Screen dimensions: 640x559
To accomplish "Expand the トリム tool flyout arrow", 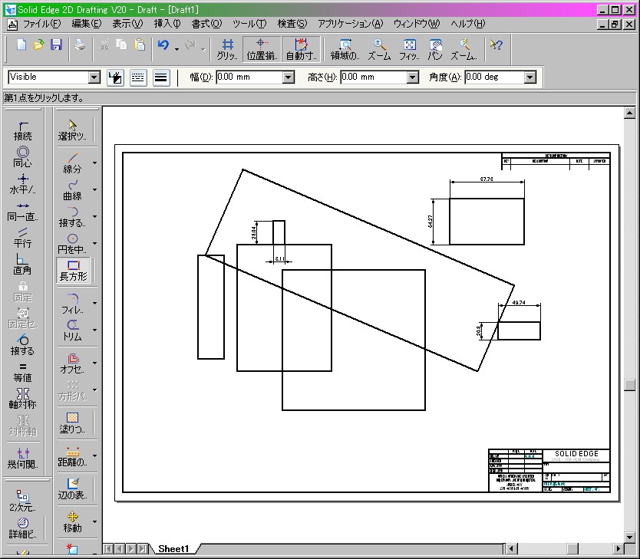I will (94, 330).
